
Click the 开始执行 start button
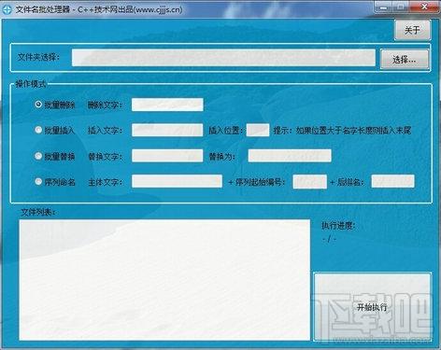[x=373, y=307]
